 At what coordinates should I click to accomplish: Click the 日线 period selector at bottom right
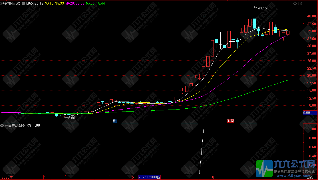pos(310,177)
